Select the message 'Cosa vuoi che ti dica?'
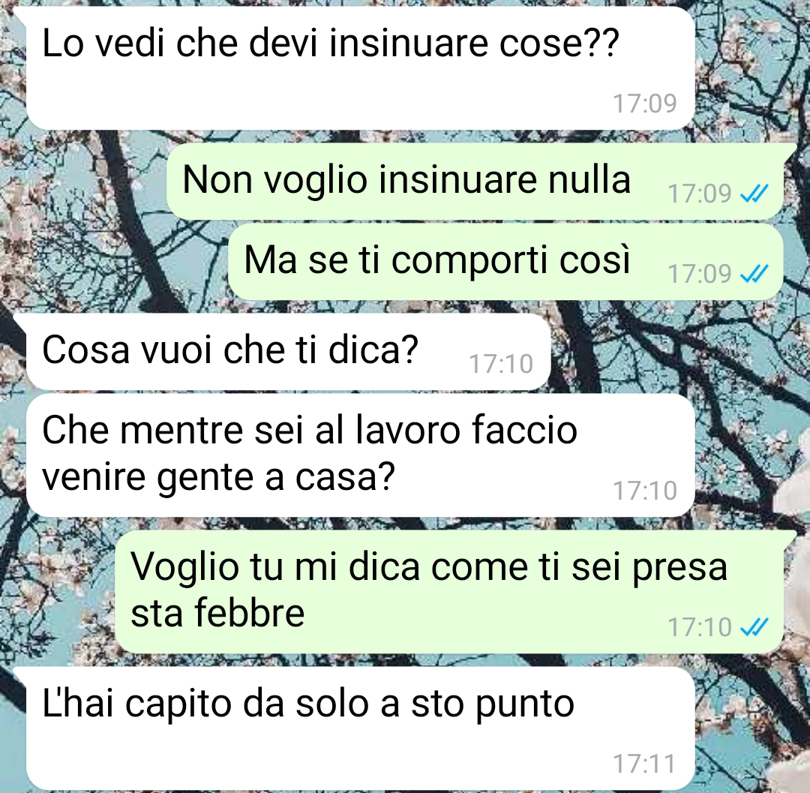This screenshot has height=793, width=810. point(288,352)
